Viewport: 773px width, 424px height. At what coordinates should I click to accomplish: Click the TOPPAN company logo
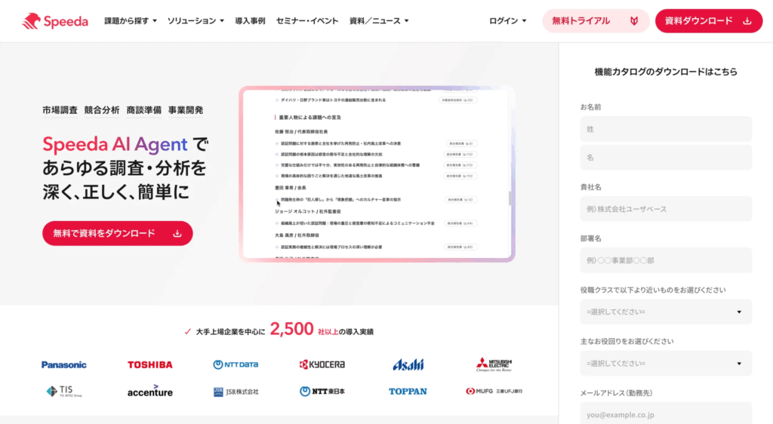coord(408,392)
